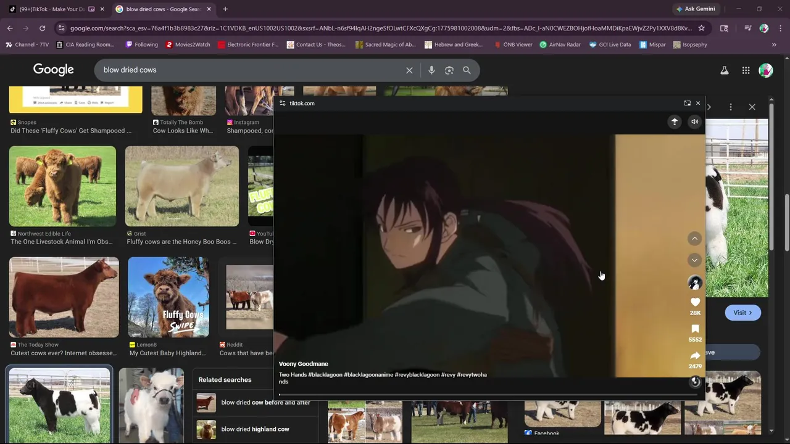Go to next image in preview panel

709,107
